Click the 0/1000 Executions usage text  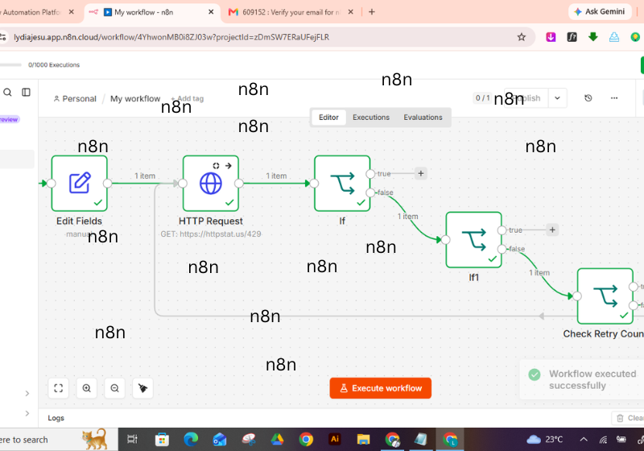[54, 65]
